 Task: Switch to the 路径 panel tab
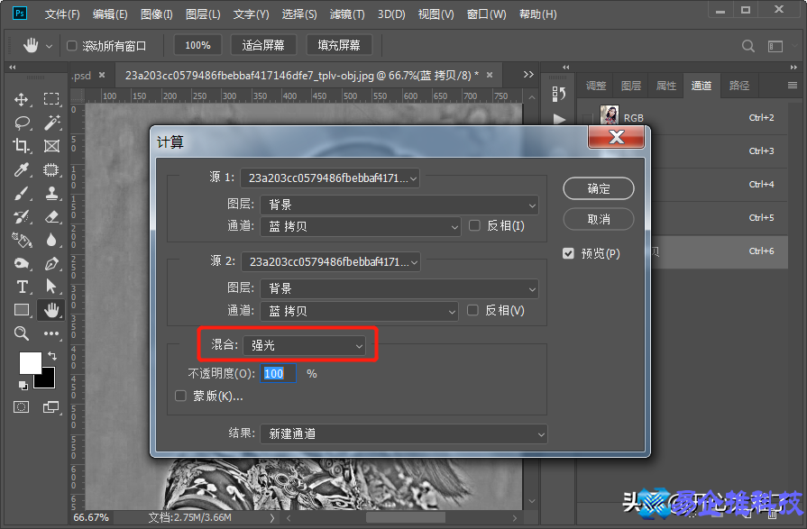click(x=738, y=85)
